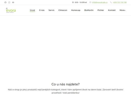Image resolution: width=131 pixels, height=98 pixels.
Task: Open the Kontakt page
Action: pos(112,10)
